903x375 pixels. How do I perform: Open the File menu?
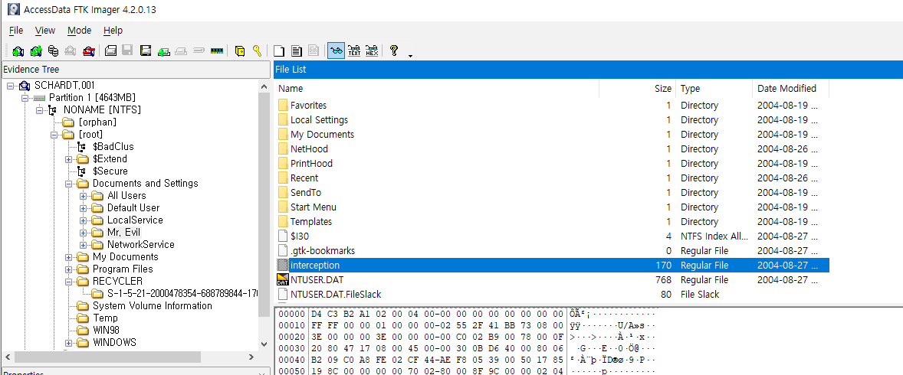[x=16, y=31]
